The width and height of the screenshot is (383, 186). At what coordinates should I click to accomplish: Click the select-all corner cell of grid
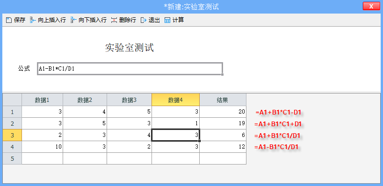tap(12, 100)
